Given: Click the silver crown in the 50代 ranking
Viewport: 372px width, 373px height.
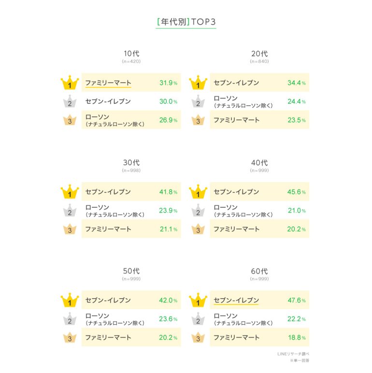Looking at the screenshot, I should [x=70, y=319].
